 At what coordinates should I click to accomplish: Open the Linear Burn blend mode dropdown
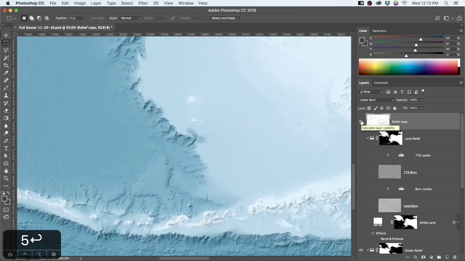(x=376, y=100)
